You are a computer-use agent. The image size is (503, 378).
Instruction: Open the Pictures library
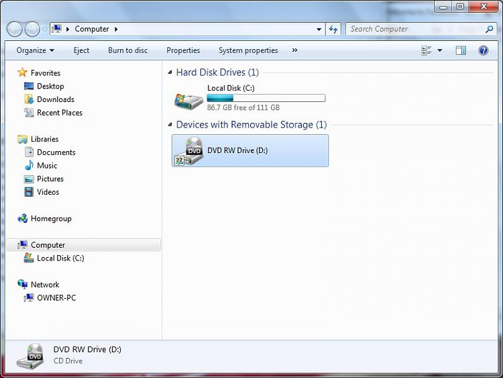tap(50, 179)
